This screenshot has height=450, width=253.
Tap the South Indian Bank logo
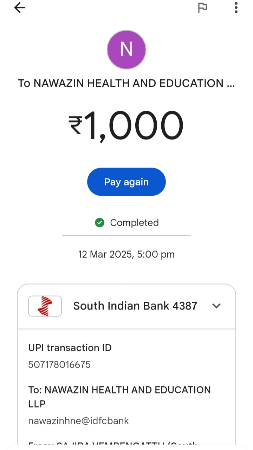pos(45,306)
